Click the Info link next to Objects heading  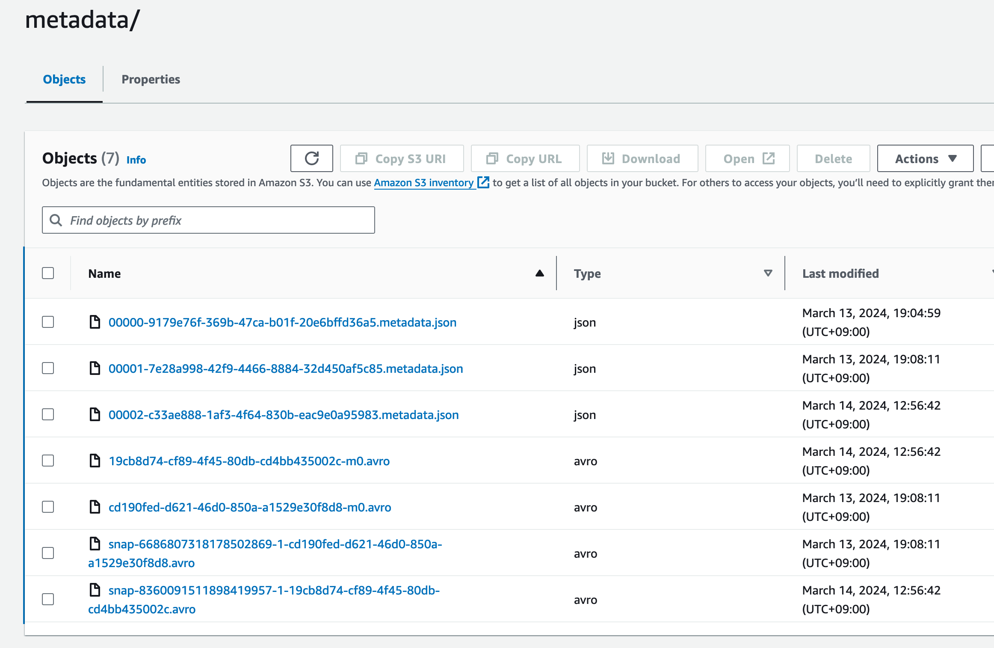click(136, 159)
